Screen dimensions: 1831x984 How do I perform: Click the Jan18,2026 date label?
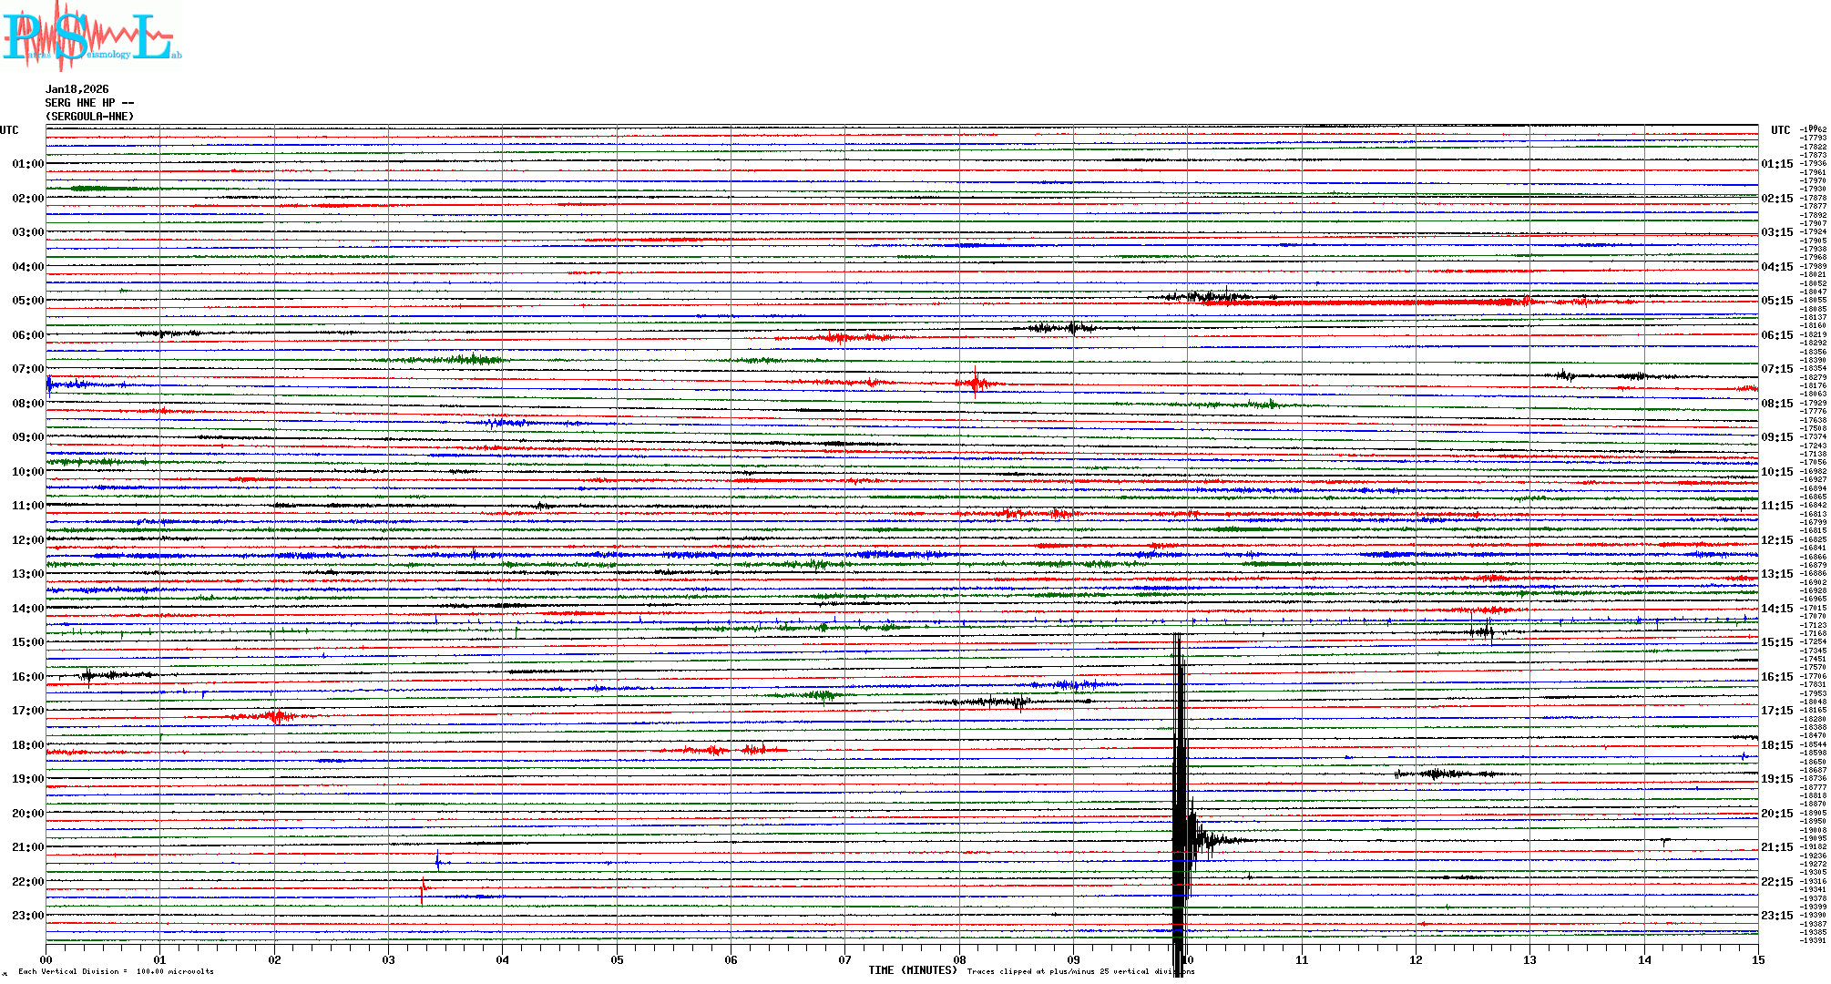pos(77,89)
